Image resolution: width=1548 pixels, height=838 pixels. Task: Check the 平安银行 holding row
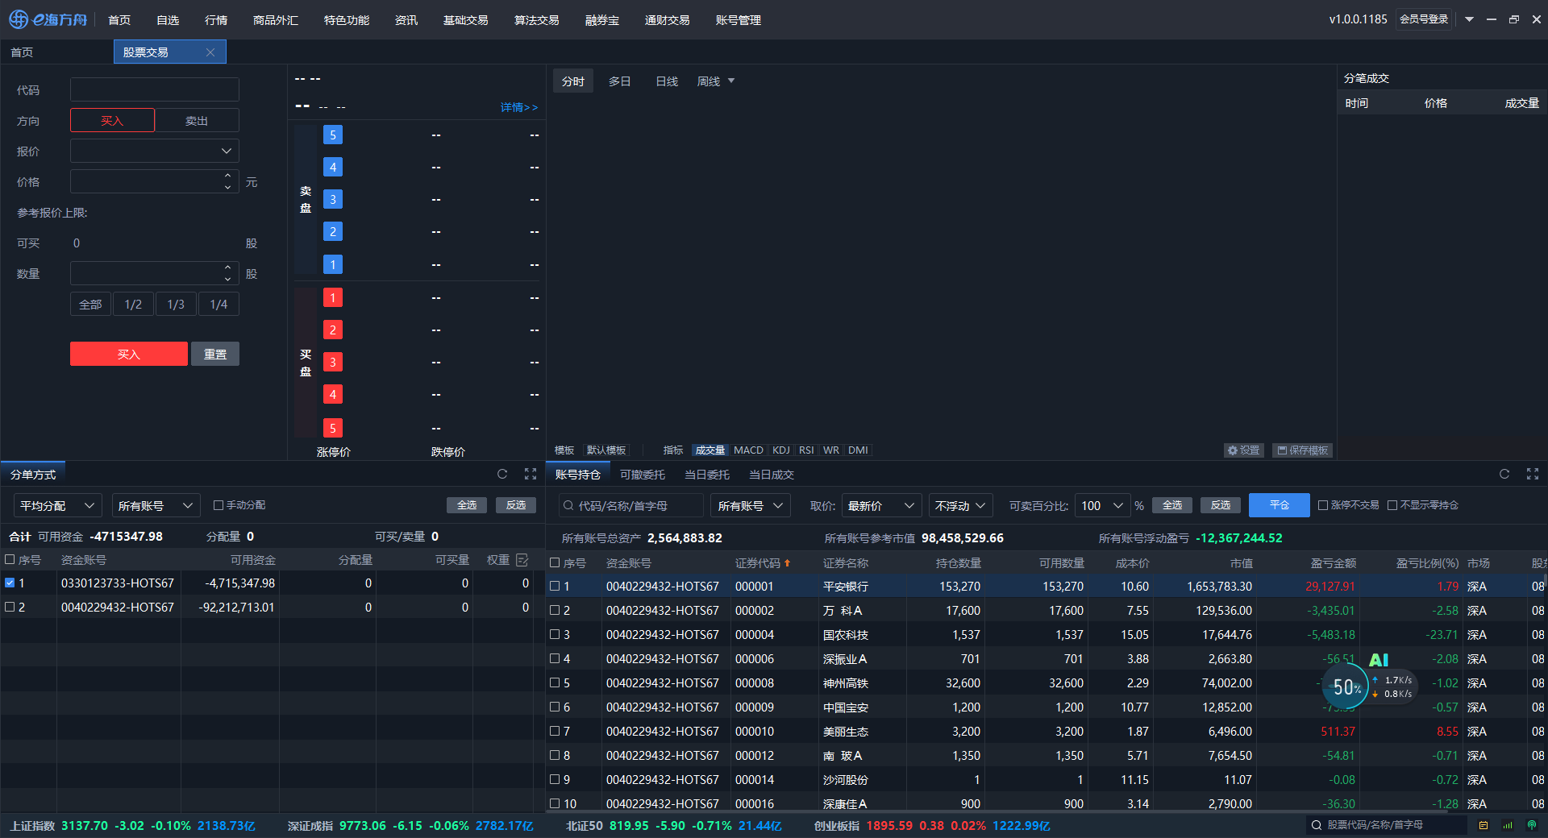[555, 586]
